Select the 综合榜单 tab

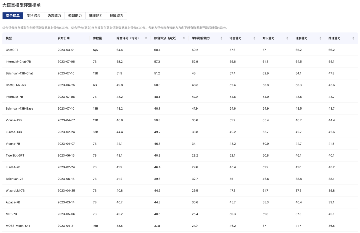point(13,16)
